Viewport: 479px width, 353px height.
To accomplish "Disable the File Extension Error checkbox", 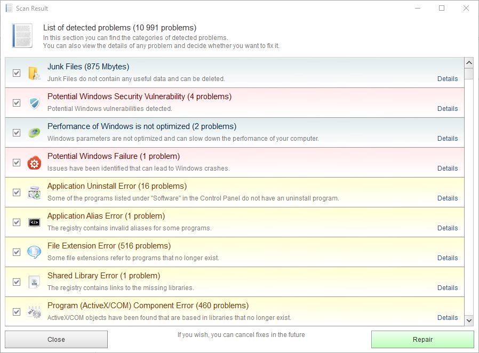I will tap(17, 252).
